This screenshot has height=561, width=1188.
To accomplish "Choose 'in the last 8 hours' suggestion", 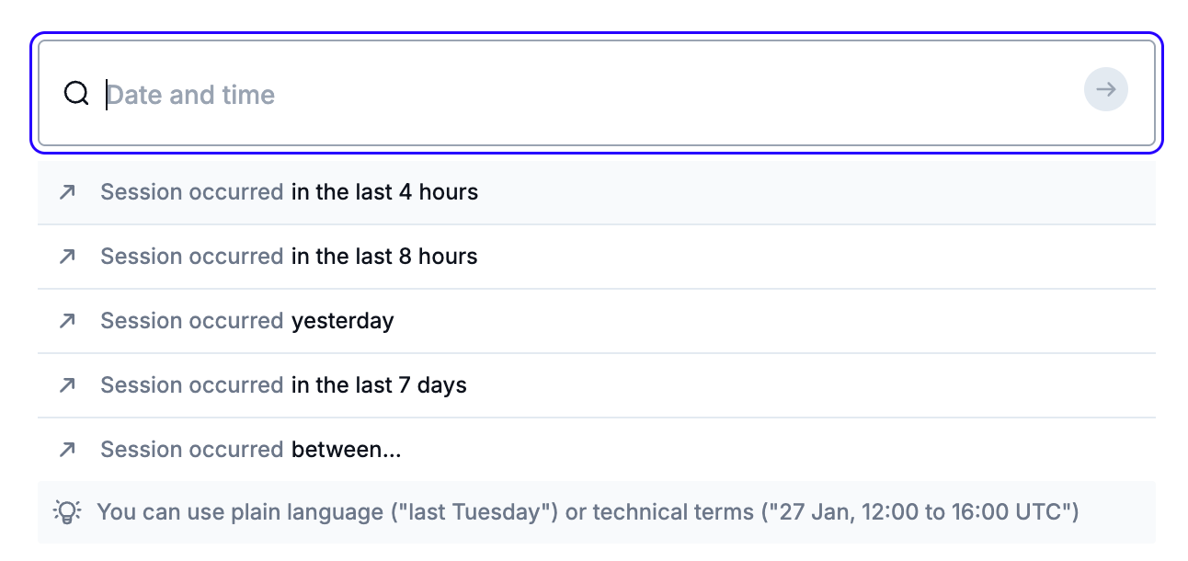I will (384, 257).
